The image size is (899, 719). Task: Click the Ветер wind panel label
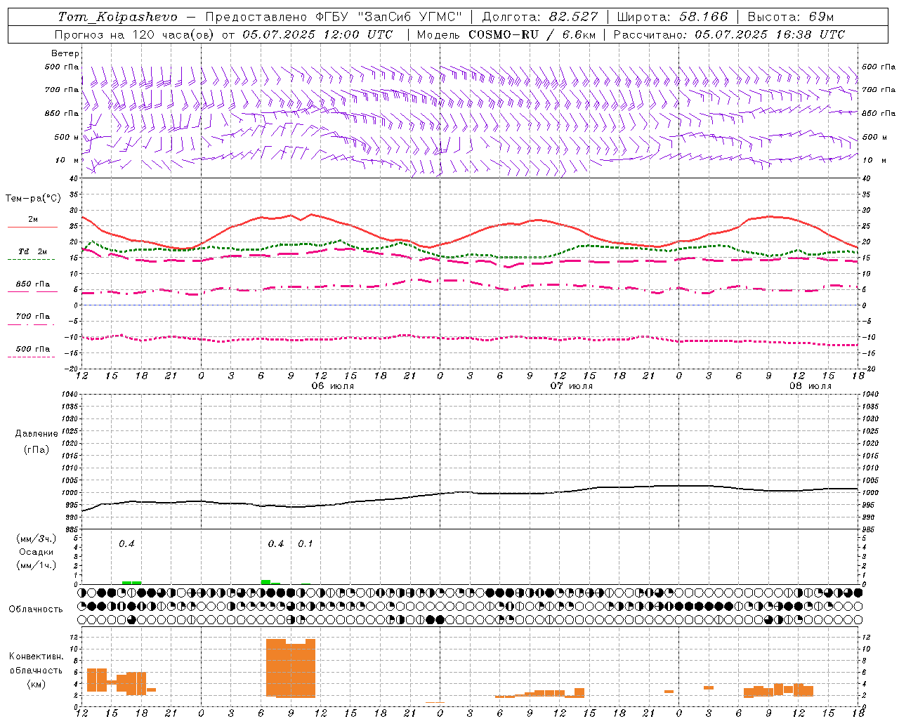[65, 53]
